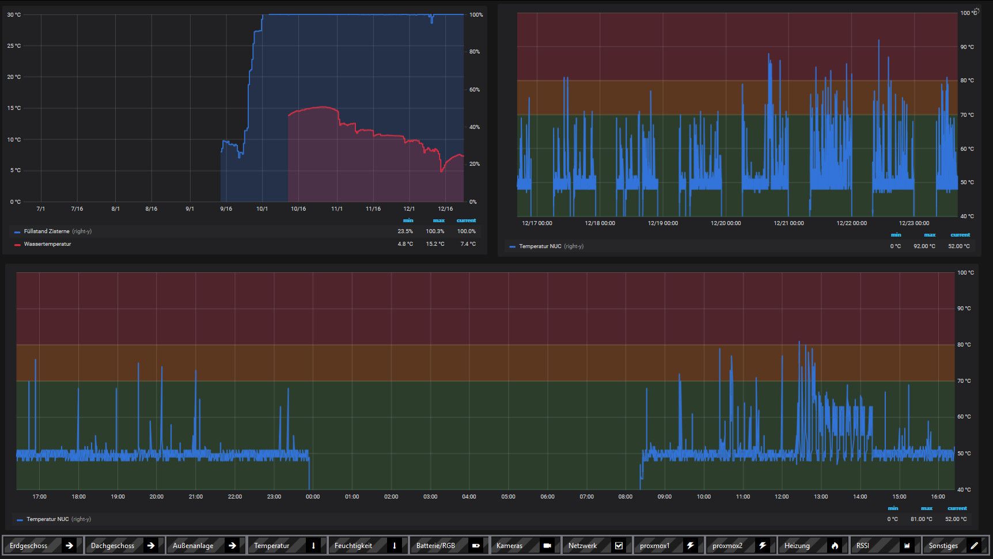Click the 24-hour NUC max value 81.00 °C
The image size is (993, 559).
pos(922,519)
